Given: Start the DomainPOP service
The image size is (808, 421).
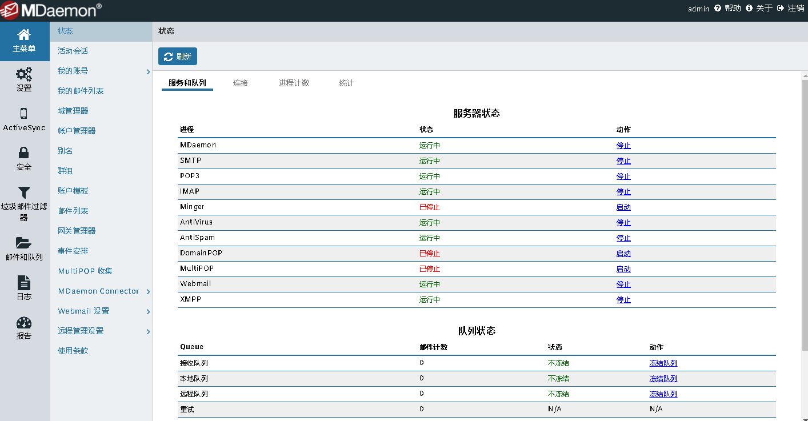Looking at the screenshot, I should 623,254.
